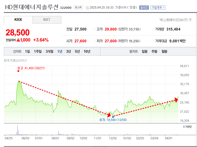This screenshot has width=197, height=147.
Task: Click the 최저 18,590 (12/09) label
Action: tap(113, 120)
